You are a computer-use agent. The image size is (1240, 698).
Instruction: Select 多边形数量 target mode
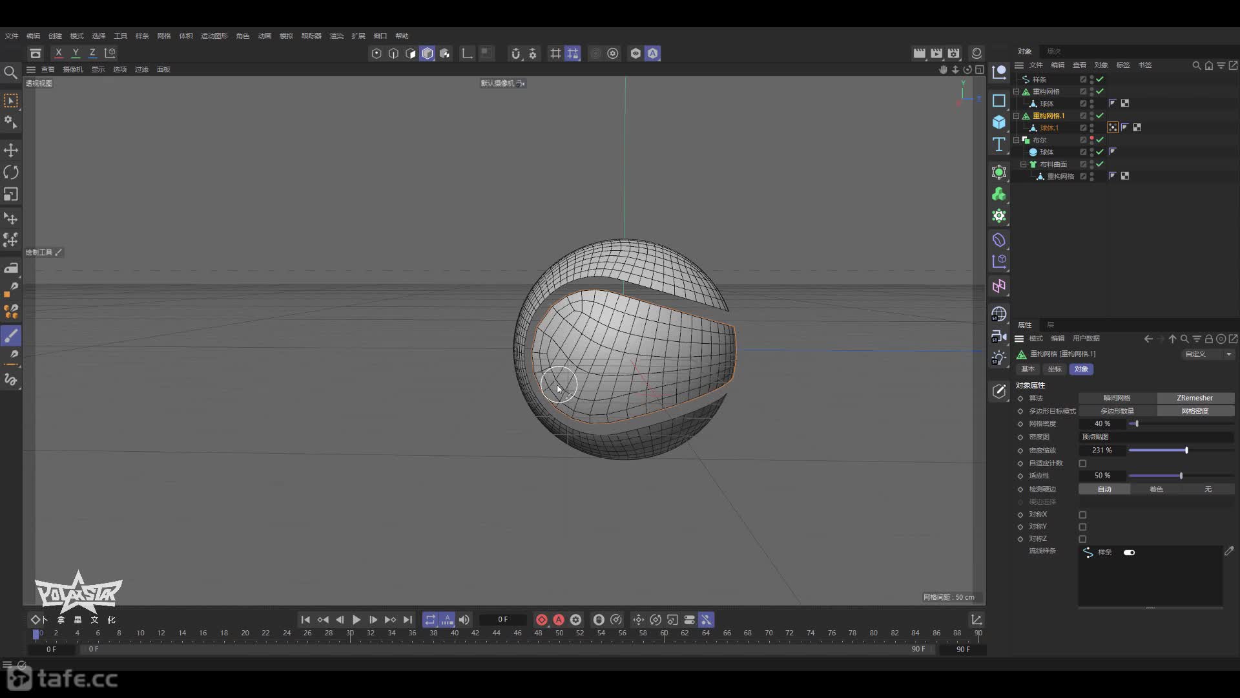1117,411
